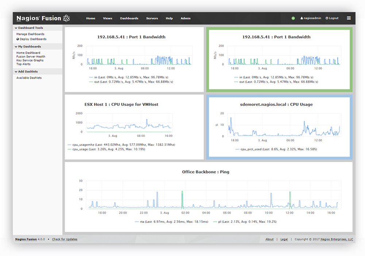
Task: Open the Dashboards menu
Action: pyautogui.click(x=129, y=18)
